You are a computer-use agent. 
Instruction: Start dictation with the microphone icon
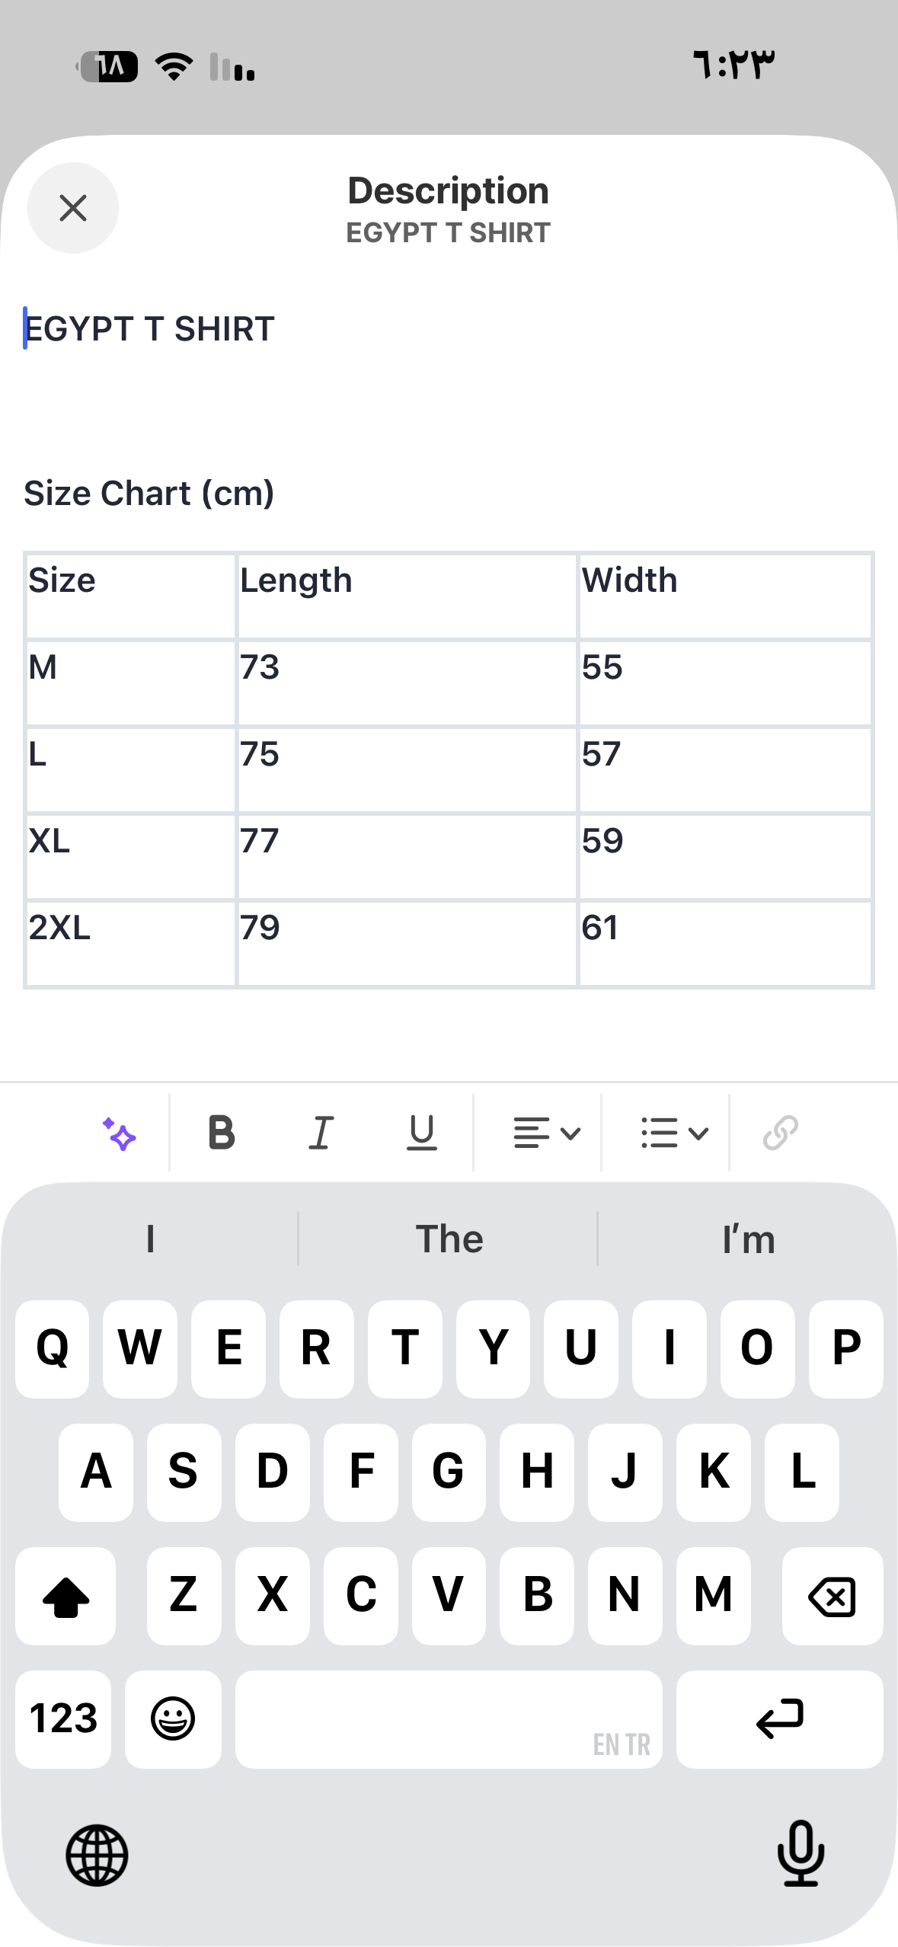click(801, 1853)
